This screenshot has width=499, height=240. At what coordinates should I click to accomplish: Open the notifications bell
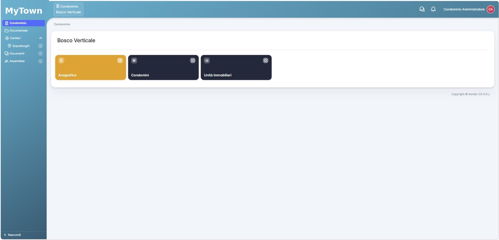pos(433,9)
